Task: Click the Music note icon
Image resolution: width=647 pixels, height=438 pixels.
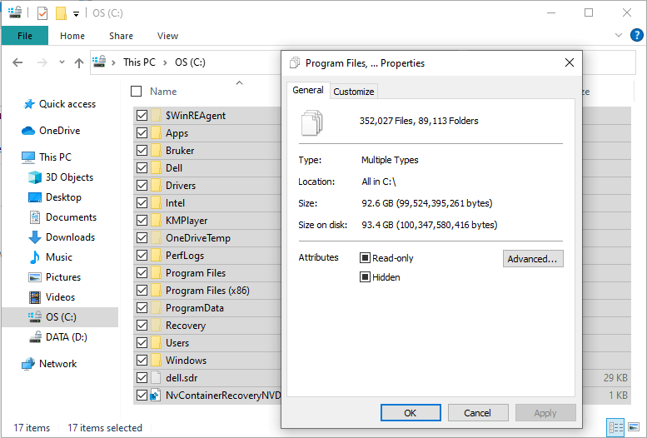Action: coord(35,257)
